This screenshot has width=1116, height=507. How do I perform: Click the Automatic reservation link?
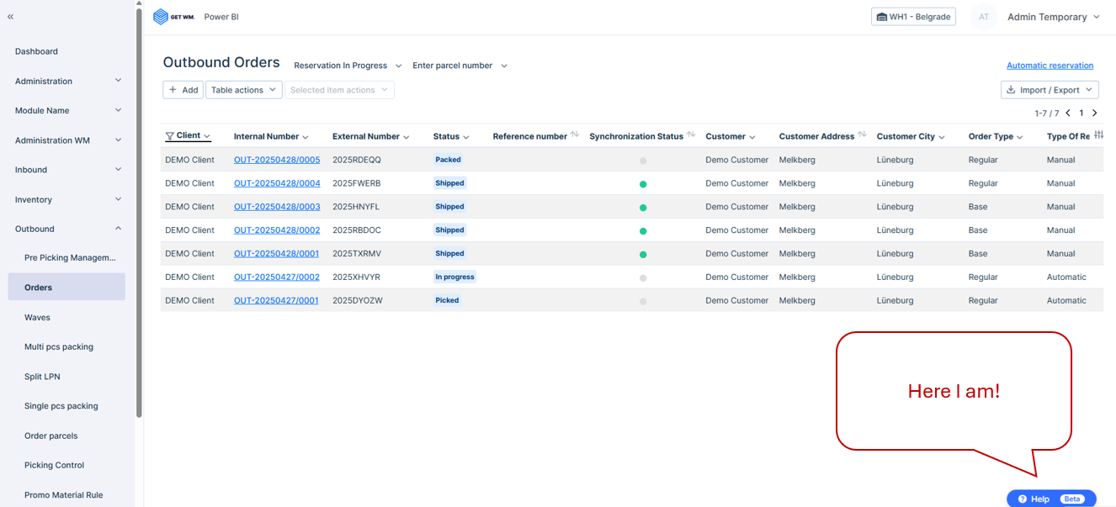click(1050, 66)
